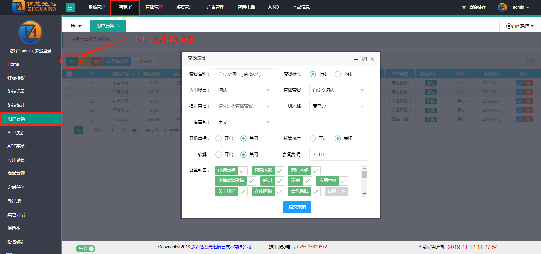Open the 应用场景 dropdown showing 酒店

click(244, 90)
